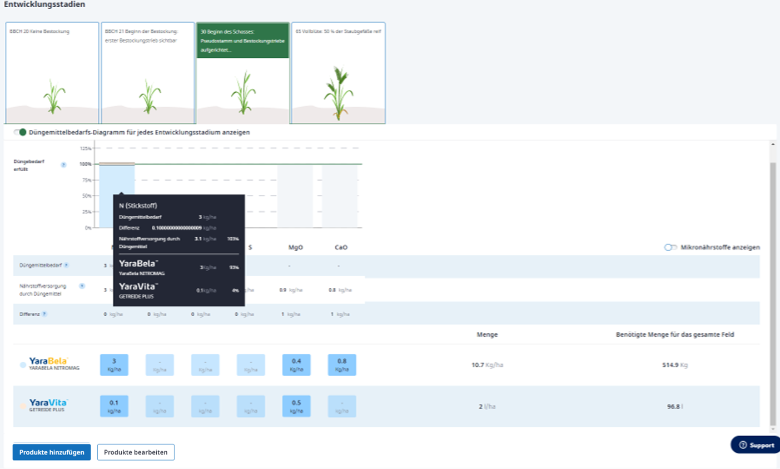Click the light blue dot beside YaraBela
The image size is (780, 469).
point(23,365)
